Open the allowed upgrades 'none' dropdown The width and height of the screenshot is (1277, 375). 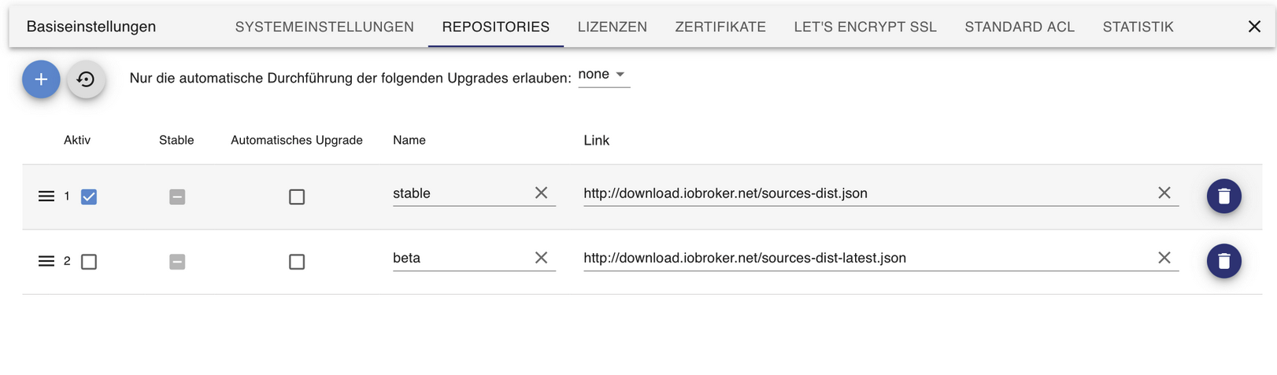pos(604,75)
